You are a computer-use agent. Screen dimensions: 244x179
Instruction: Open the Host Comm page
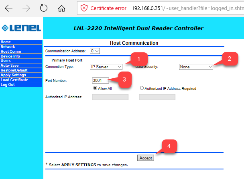click(x=21, y=52)
